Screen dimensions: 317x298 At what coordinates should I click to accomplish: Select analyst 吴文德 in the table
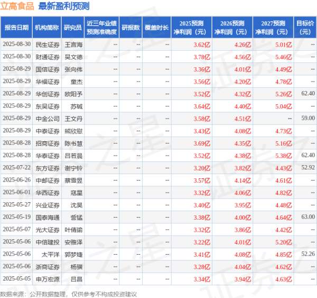click(73, 57)
